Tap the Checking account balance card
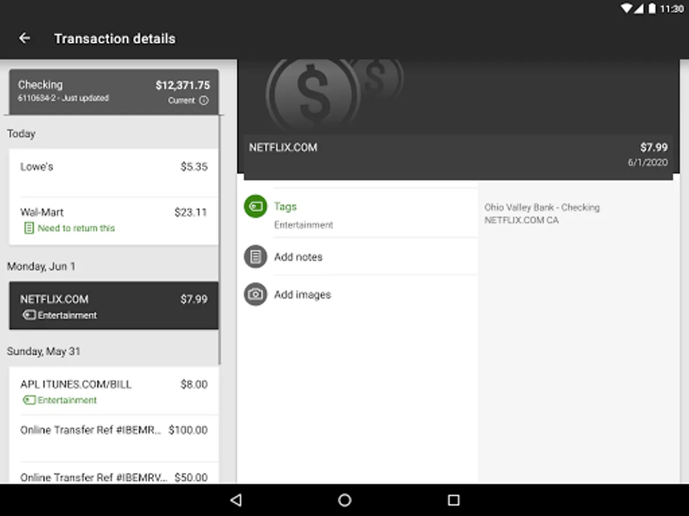 coord(114,92)
